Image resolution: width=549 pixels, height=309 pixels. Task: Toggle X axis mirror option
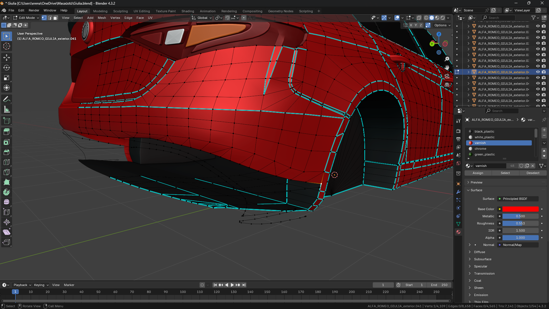click(411, 25)
